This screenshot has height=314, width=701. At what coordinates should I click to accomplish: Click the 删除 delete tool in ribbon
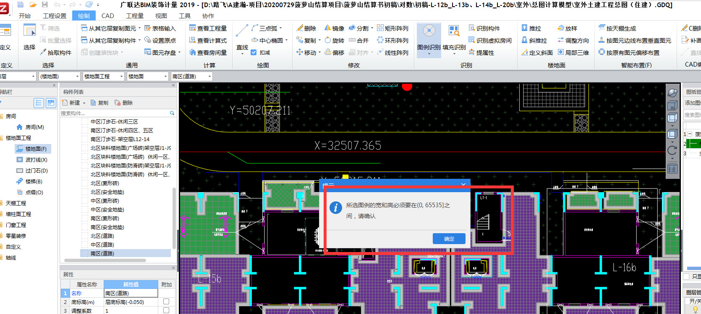306,28
